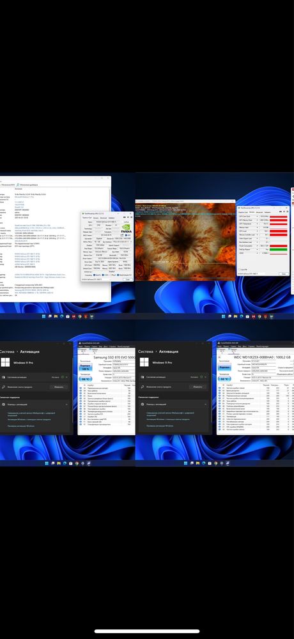Open the Power Consumption sensor dropdown arrow
Screen dimensions: 294x639
pyautogui.click(x=258, y=246)
